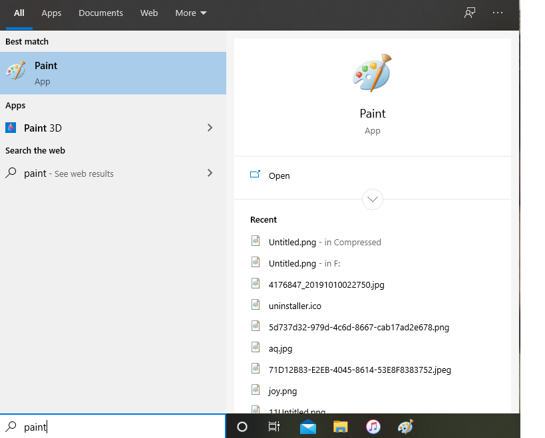
Task: Click file icon beside aq.jpg
Action: point(256,347)
